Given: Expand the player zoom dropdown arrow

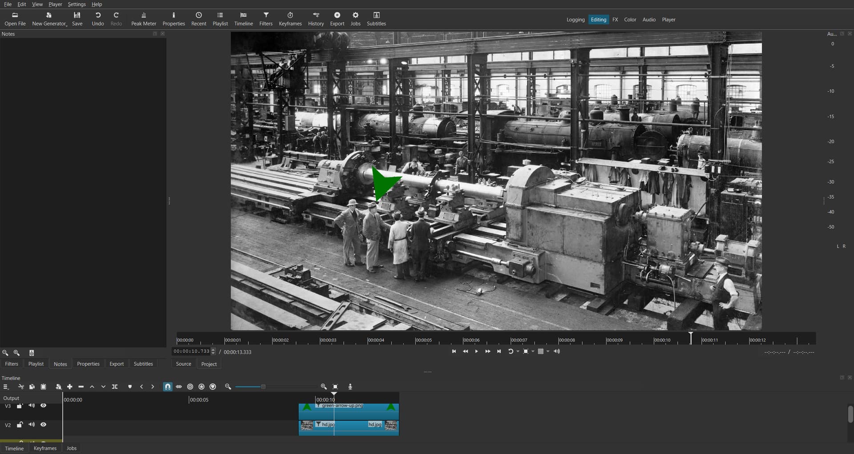Looking at the screenshot, I should pyautogui.click(x=533, y=352).
